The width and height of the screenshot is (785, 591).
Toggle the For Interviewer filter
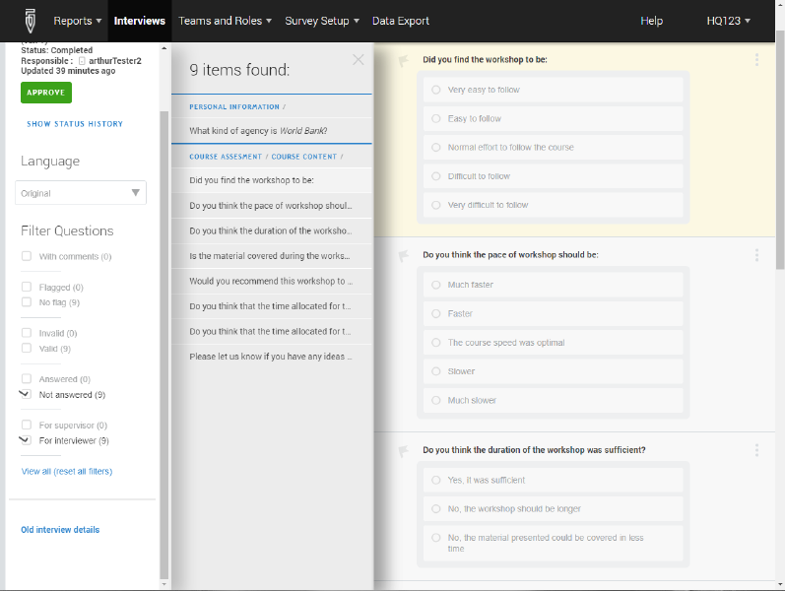[27, 441]
